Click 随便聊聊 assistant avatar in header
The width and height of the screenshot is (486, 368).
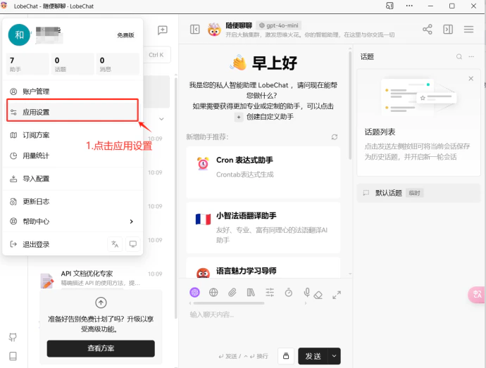click(214, 30)
